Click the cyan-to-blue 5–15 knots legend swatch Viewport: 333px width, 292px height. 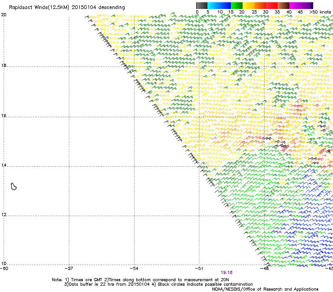coord(219,5)
